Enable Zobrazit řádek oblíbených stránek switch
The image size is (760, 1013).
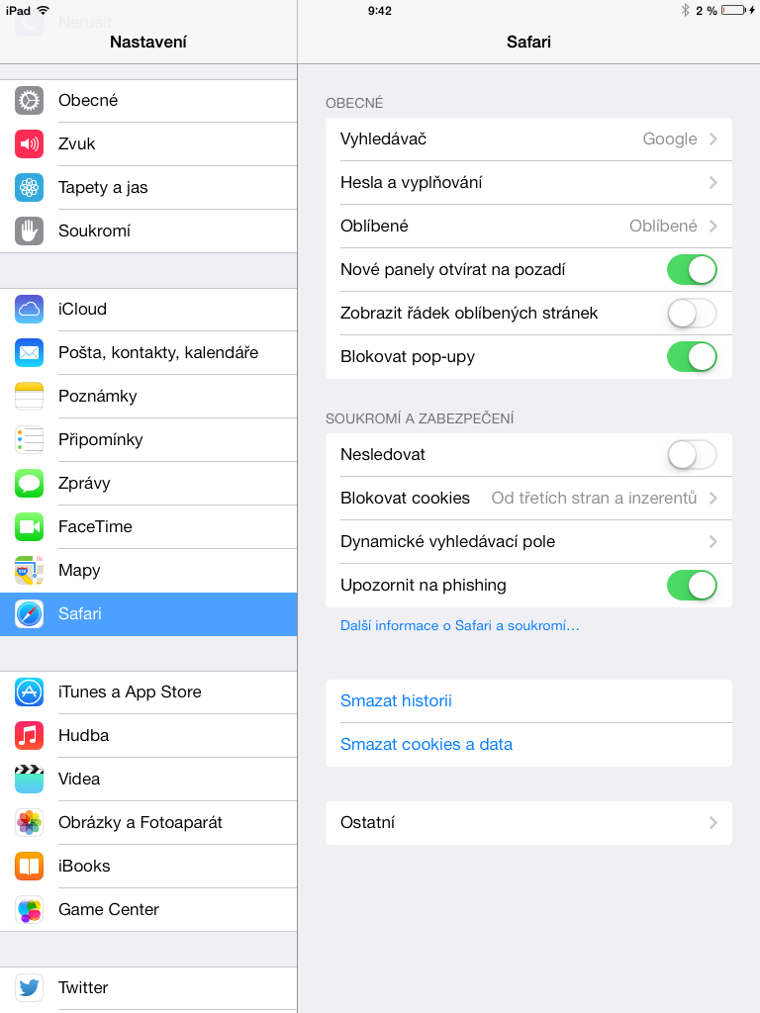[692, 314]
